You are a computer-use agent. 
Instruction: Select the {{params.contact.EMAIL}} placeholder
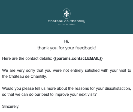point(78,58)
